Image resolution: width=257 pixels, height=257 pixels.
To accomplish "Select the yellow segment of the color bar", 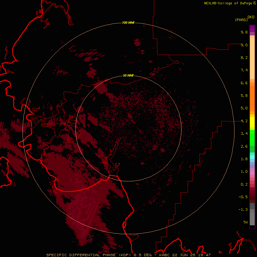I will (x=252, y=122).
